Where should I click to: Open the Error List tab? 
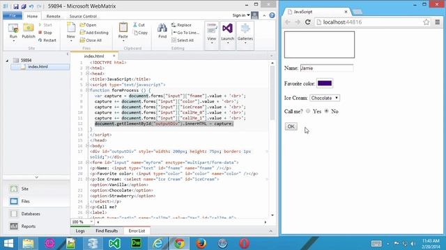tap(137, 231)
